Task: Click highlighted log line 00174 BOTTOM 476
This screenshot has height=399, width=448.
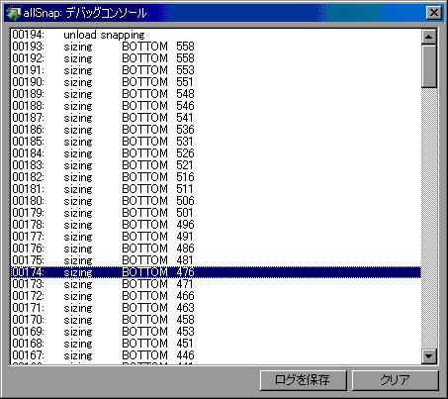Action: point(216,272)
